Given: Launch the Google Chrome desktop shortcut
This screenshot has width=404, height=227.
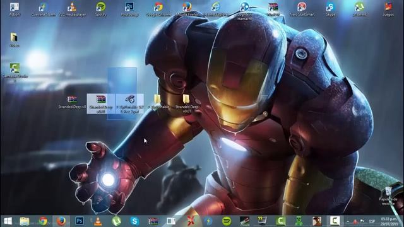Looking at the screenshot, I should click(x=158, y=9).
